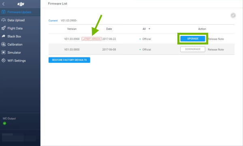
Task: Click the green MC Output status indicator
Action: coord(4,123)
